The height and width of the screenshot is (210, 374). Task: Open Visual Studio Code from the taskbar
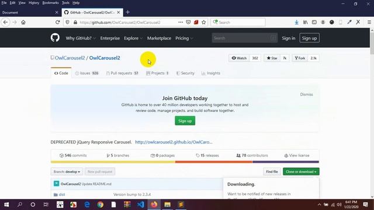point(141,205)
